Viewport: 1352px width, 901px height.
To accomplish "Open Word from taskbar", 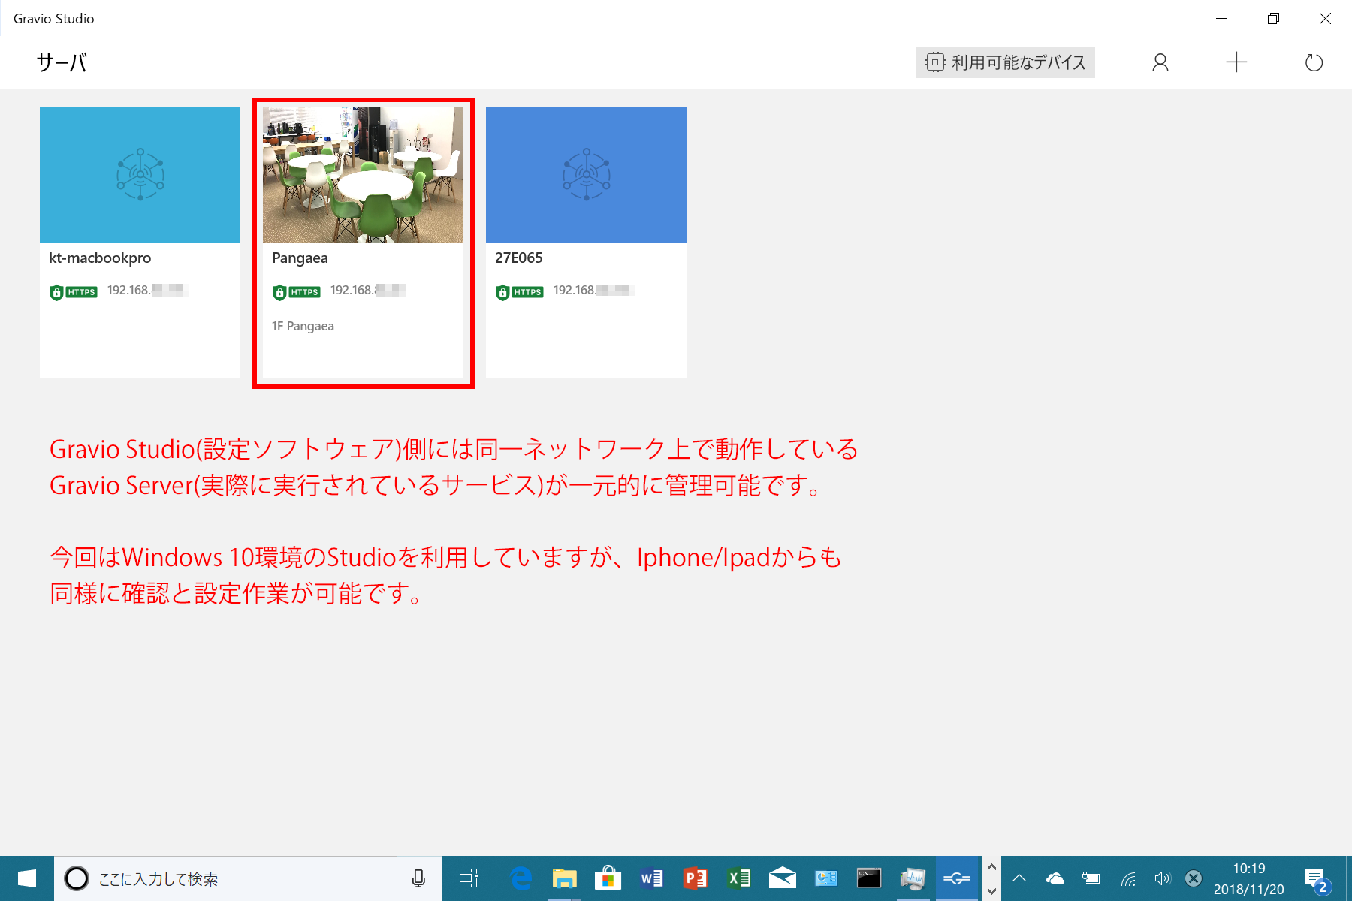I will 651,878.
